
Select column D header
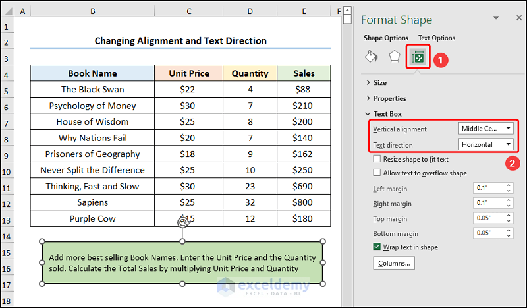250,11
